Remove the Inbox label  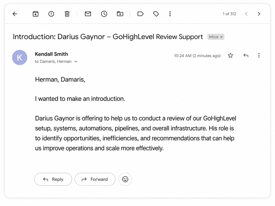[222, 37]
